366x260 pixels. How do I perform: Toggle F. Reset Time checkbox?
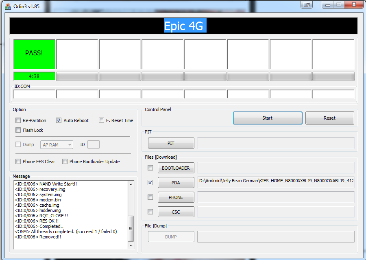coord(101,120)
